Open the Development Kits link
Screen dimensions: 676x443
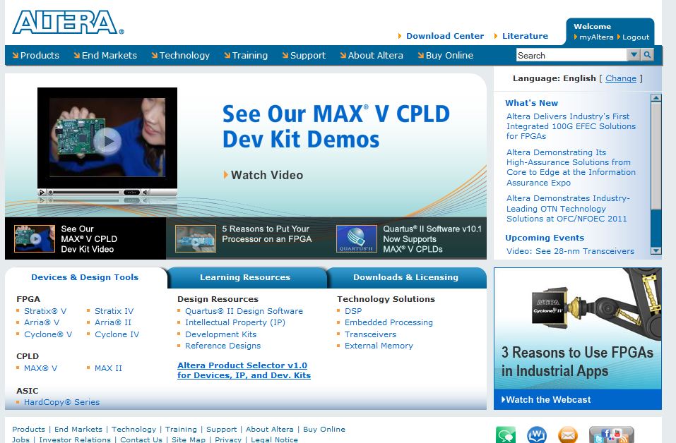220,334
